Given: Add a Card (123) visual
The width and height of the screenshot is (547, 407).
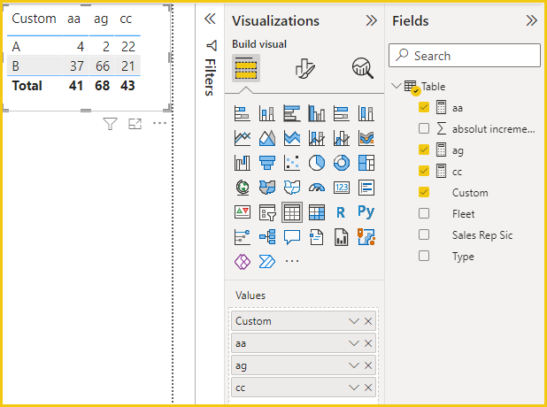Looking at the screenshot, I should pos(342,188).
